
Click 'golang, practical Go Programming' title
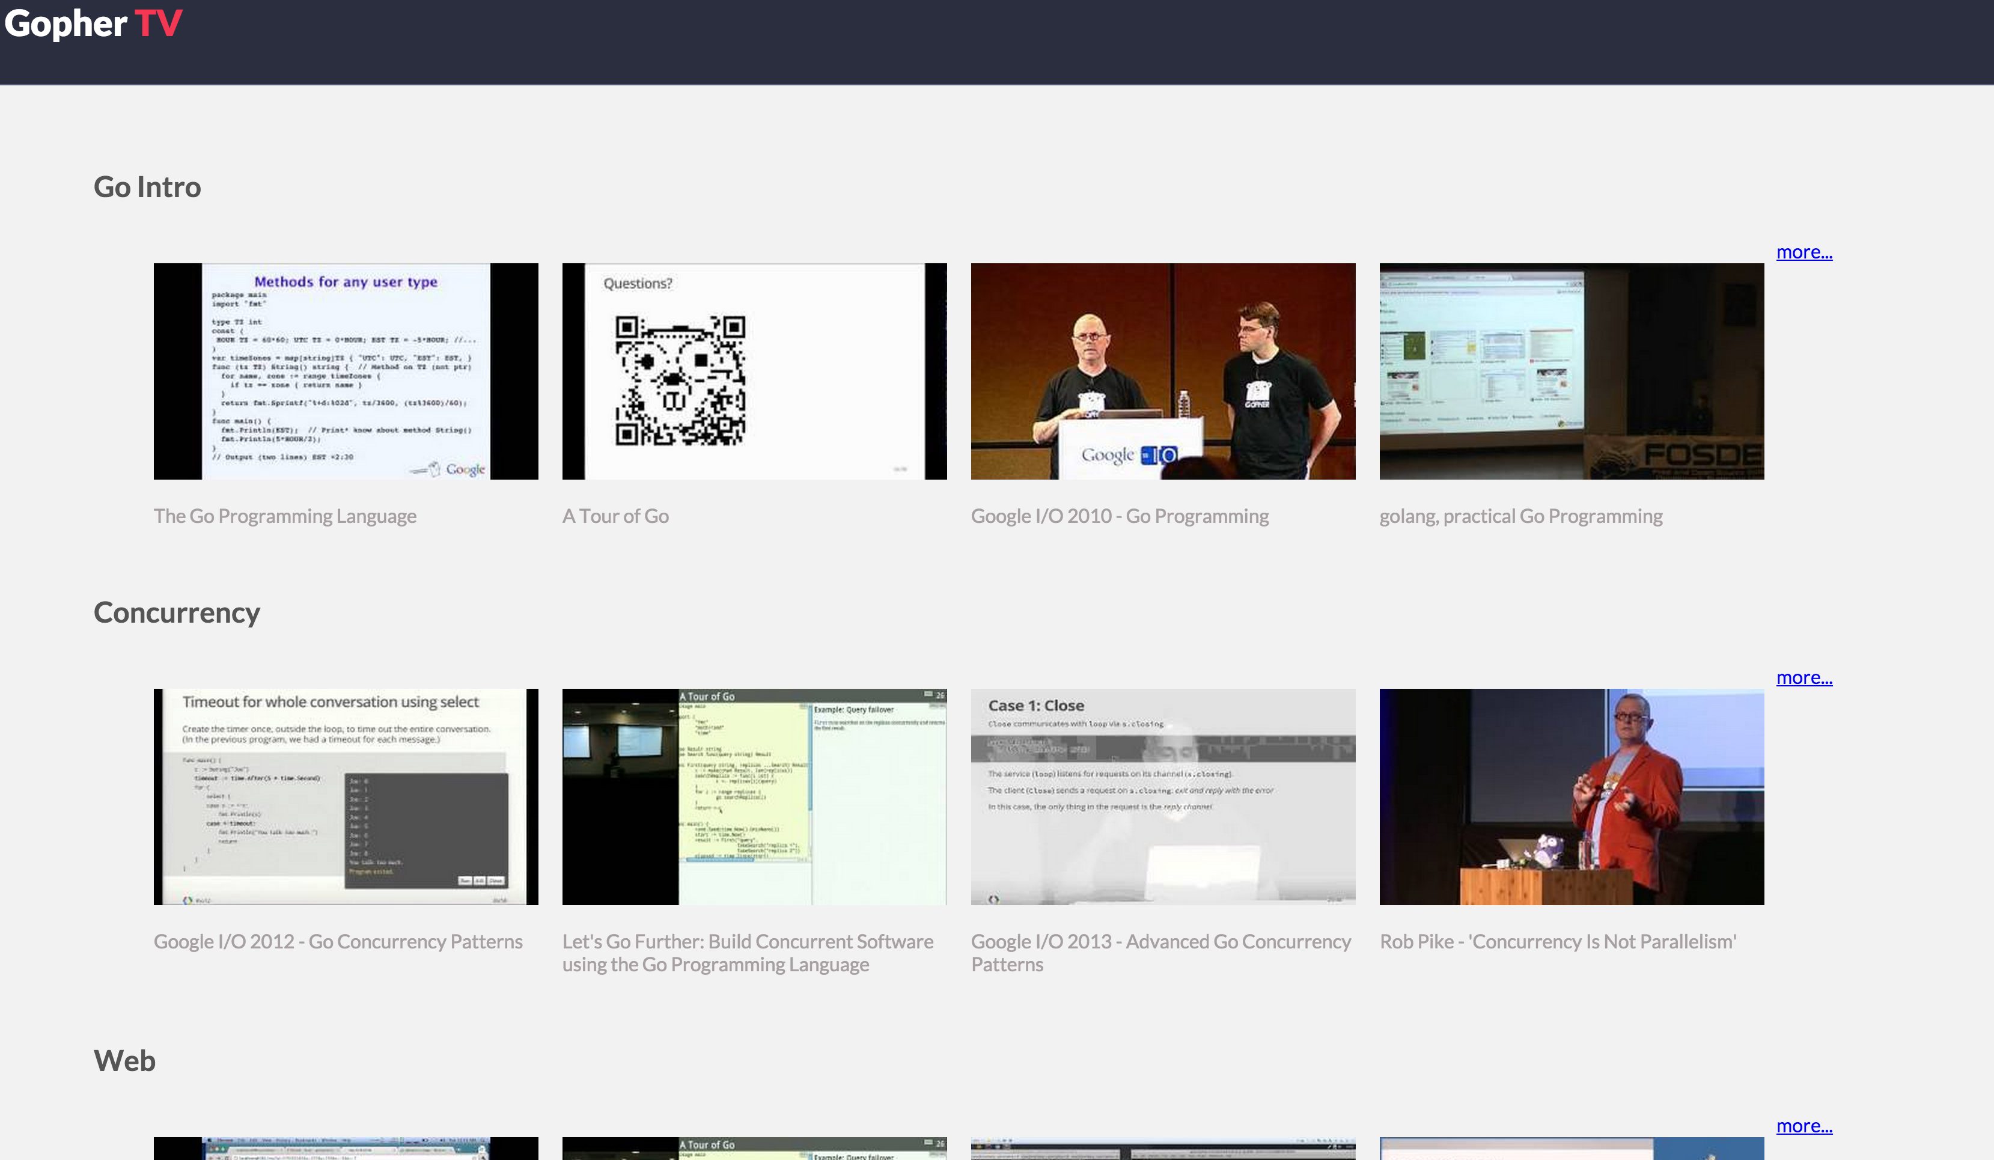(x=1521, y=516)
